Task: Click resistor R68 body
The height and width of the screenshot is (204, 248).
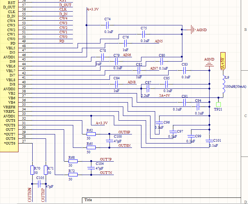Action: [73, 161]
